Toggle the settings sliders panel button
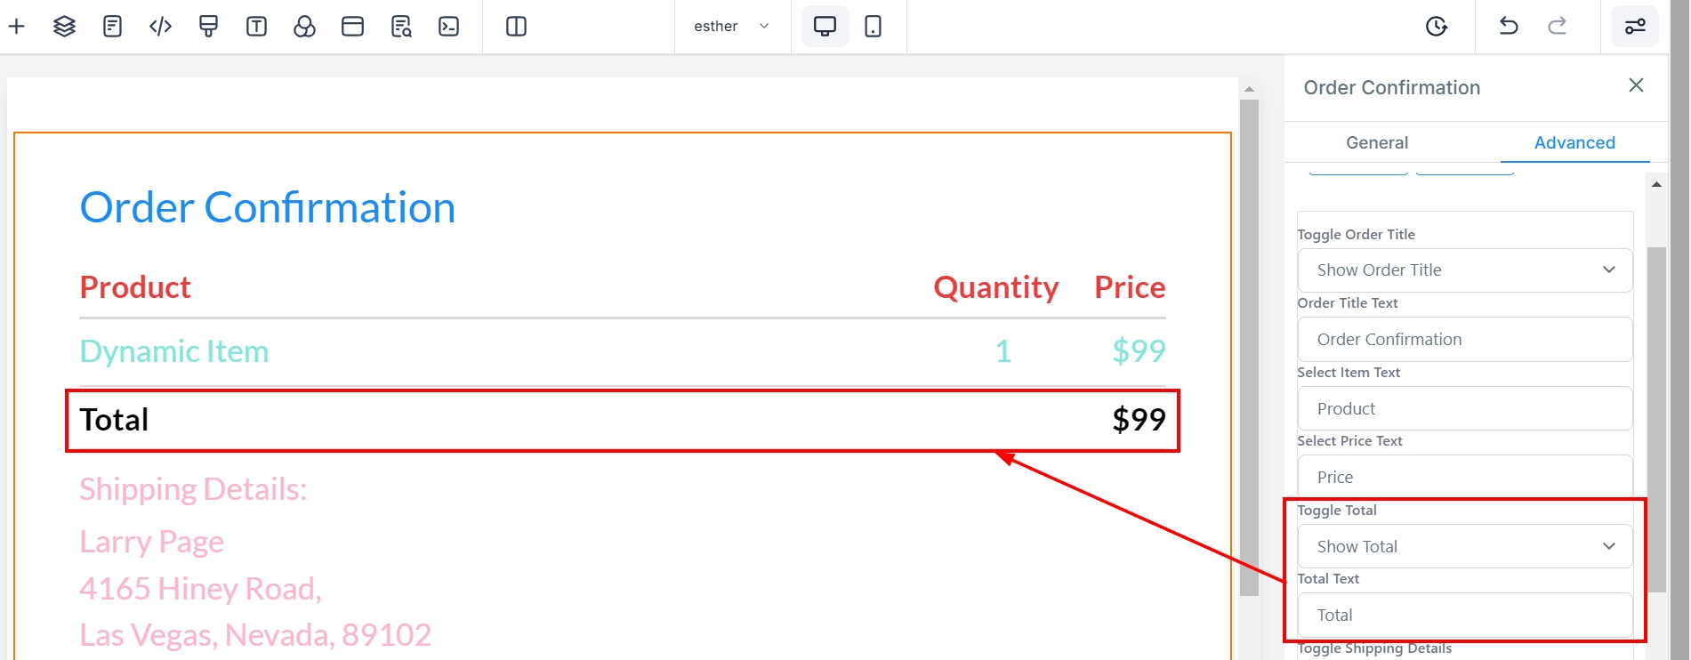 click(x=1635, y=27)
